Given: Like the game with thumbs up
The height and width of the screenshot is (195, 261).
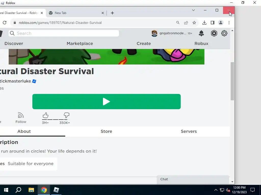Looking at the screenshot, I should pos(45,115).
